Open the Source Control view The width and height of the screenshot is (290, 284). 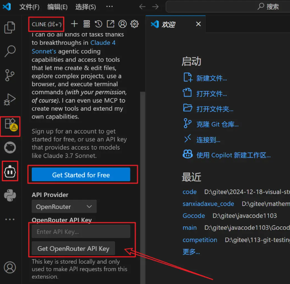pos(10,75)
